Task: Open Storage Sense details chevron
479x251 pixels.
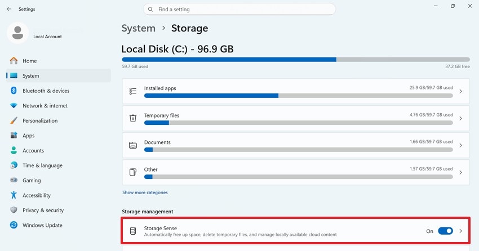Action: click(x=460, y=231)
